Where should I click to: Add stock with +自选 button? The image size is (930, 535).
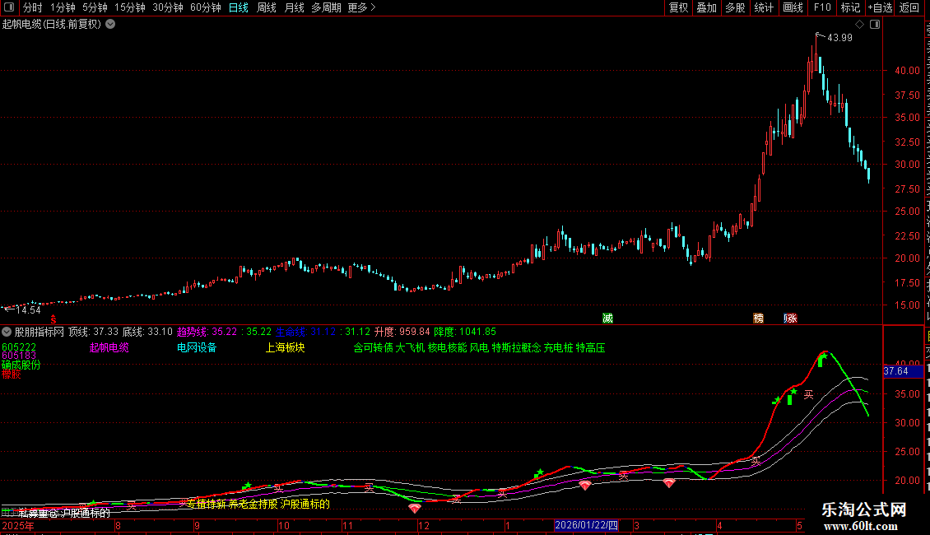[880, 7]
